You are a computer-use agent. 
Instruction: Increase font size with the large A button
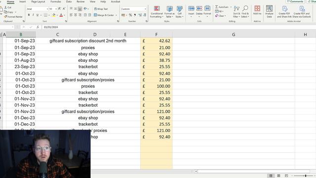[59, 9]
